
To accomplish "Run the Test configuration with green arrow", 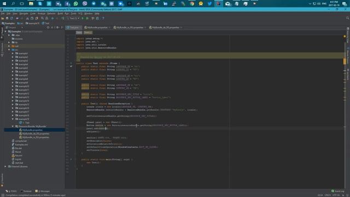I will click(x=83, y=18).
